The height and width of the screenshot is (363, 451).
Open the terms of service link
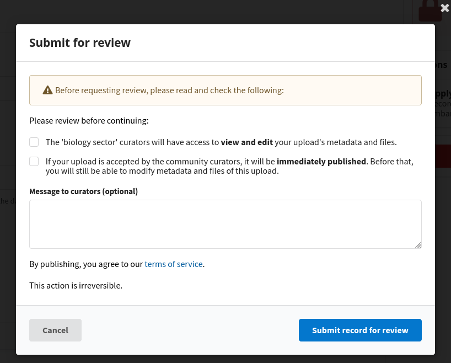pos(173,264)
